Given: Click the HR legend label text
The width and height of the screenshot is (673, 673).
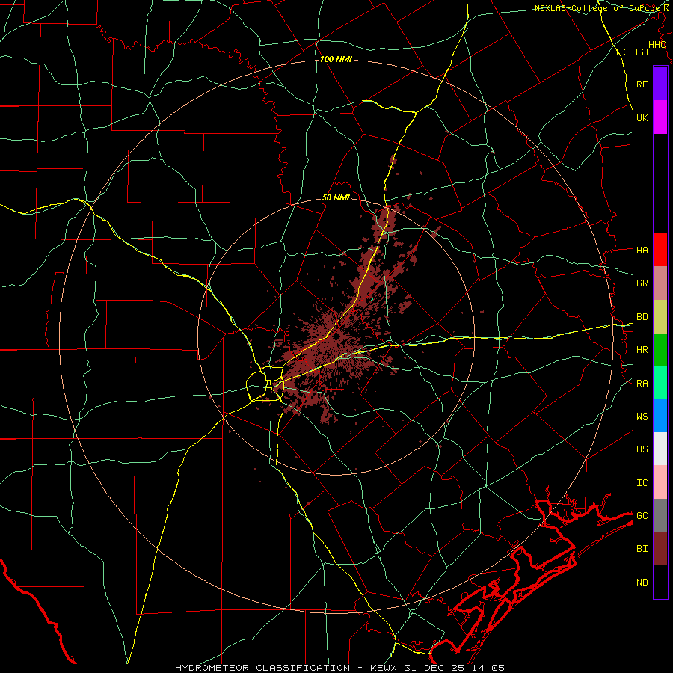Looking at the screenshot, I should pyautogui.click(x=642, y=350).
